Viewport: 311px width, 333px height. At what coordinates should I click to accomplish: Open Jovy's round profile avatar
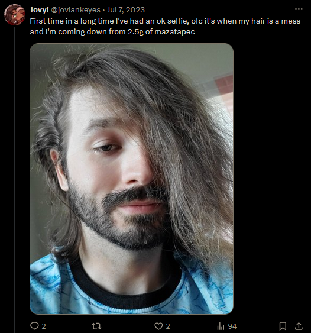pos(15,15)
